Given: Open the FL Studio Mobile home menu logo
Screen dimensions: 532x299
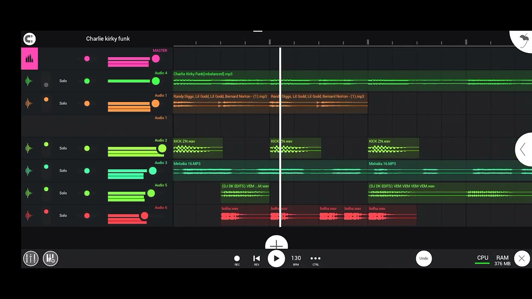Looking at the screenshot, I should pyautogui.click(x=30, y=39).
